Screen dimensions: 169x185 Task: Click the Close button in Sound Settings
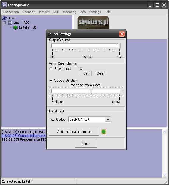tap(86, 144)
